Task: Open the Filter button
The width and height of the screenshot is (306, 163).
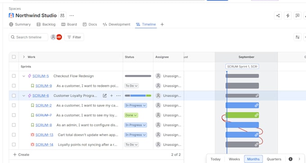Action: coord(74,37)
